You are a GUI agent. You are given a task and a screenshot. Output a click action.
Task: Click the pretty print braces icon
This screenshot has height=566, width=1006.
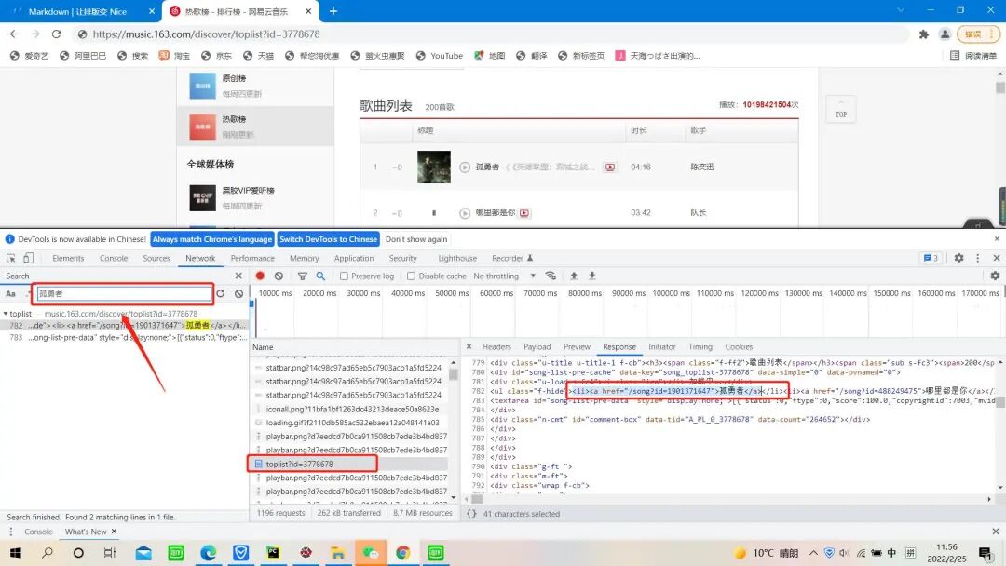[471, 514]
